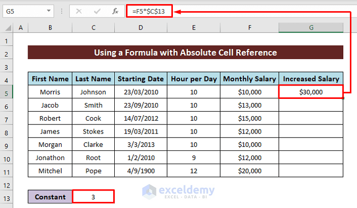Select the date cell 23/03/2010
This screenshot has height=208, width=357.
141,92
